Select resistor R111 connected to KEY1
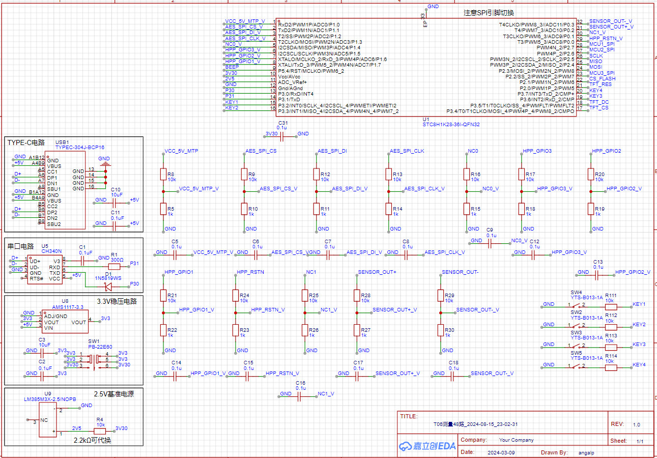Viewport: 657px width, 458px height. coord(611,307)
